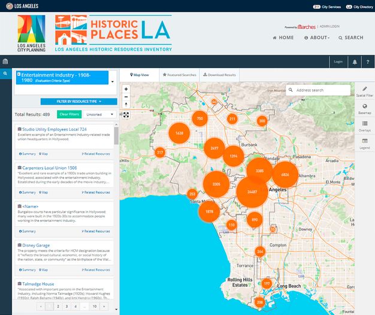Open the Download Results tab

click(220, 75)
